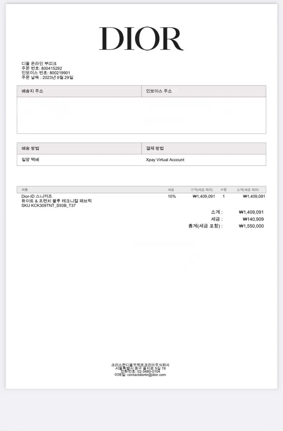The image size is (283, 431).
Task: Click the 인보이스 주소 header cell
Action: 204,91
